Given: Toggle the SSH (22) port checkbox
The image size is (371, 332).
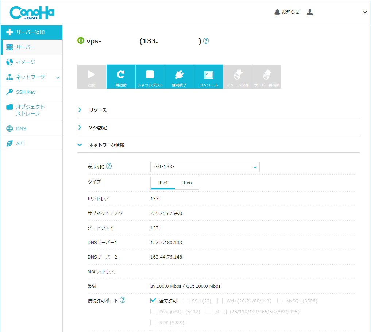Looking at the screenshot, I should [185, 301].
